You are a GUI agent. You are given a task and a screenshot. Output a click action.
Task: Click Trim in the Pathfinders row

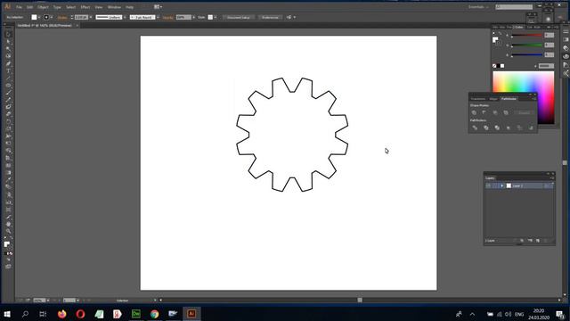coord(486,128)
